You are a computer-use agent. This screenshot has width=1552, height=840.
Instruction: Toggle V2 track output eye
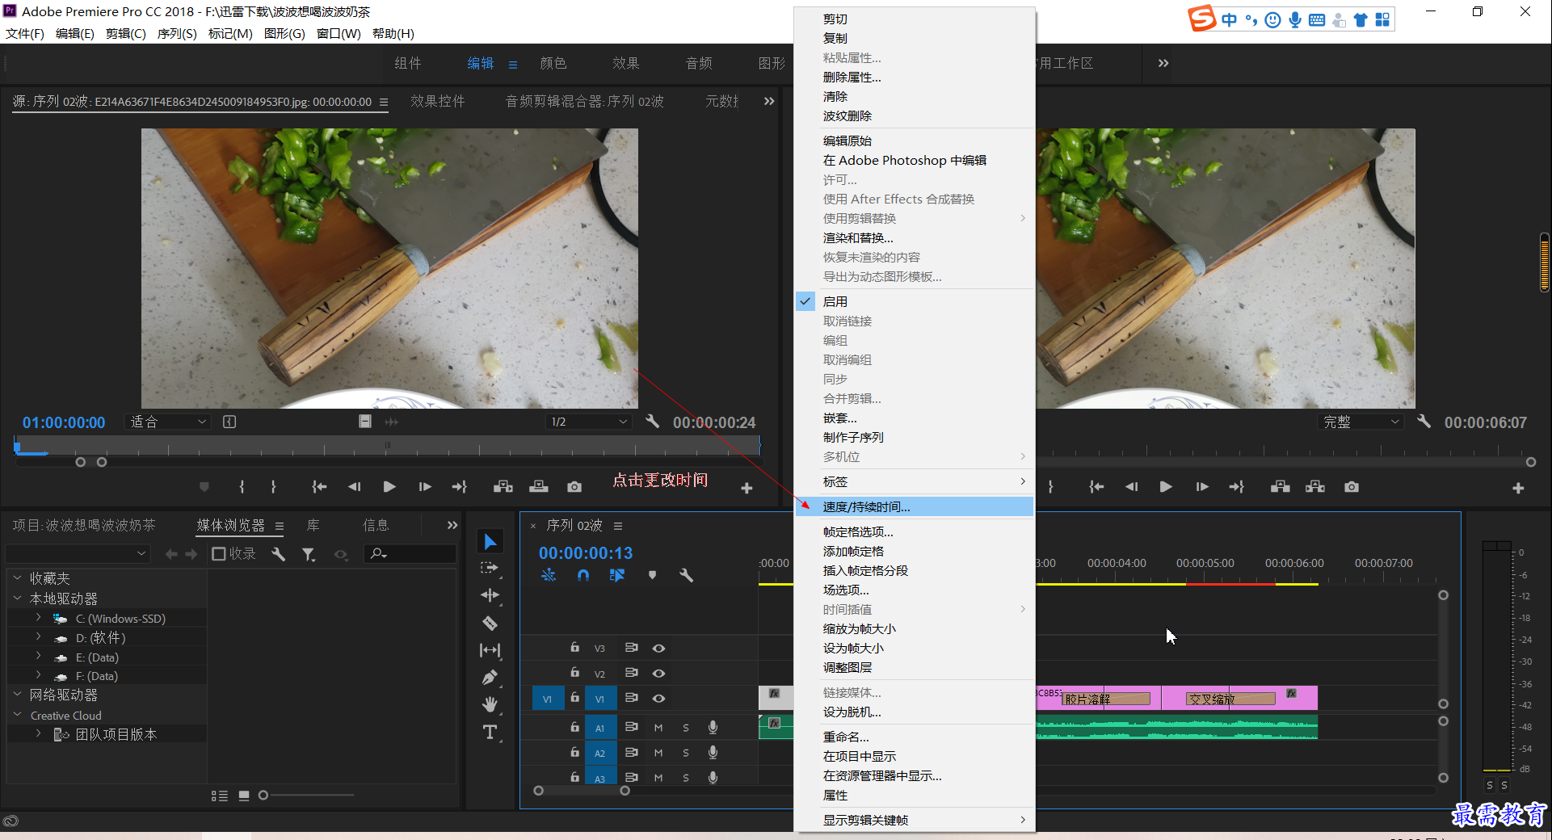pos(659,673)
